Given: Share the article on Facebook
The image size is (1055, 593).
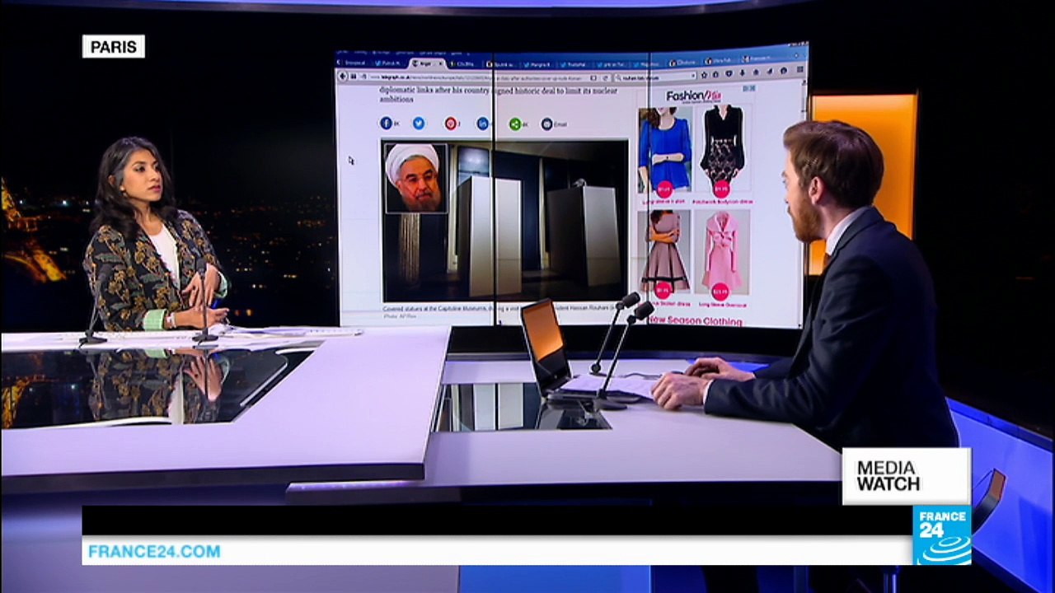Looking at the screenshot, I should (x=386, y=124).
